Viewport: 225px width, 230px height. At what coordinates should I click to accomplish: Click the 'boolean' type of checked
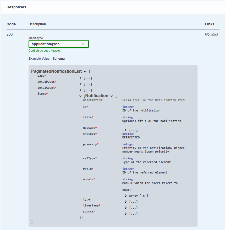coord(128,134)
